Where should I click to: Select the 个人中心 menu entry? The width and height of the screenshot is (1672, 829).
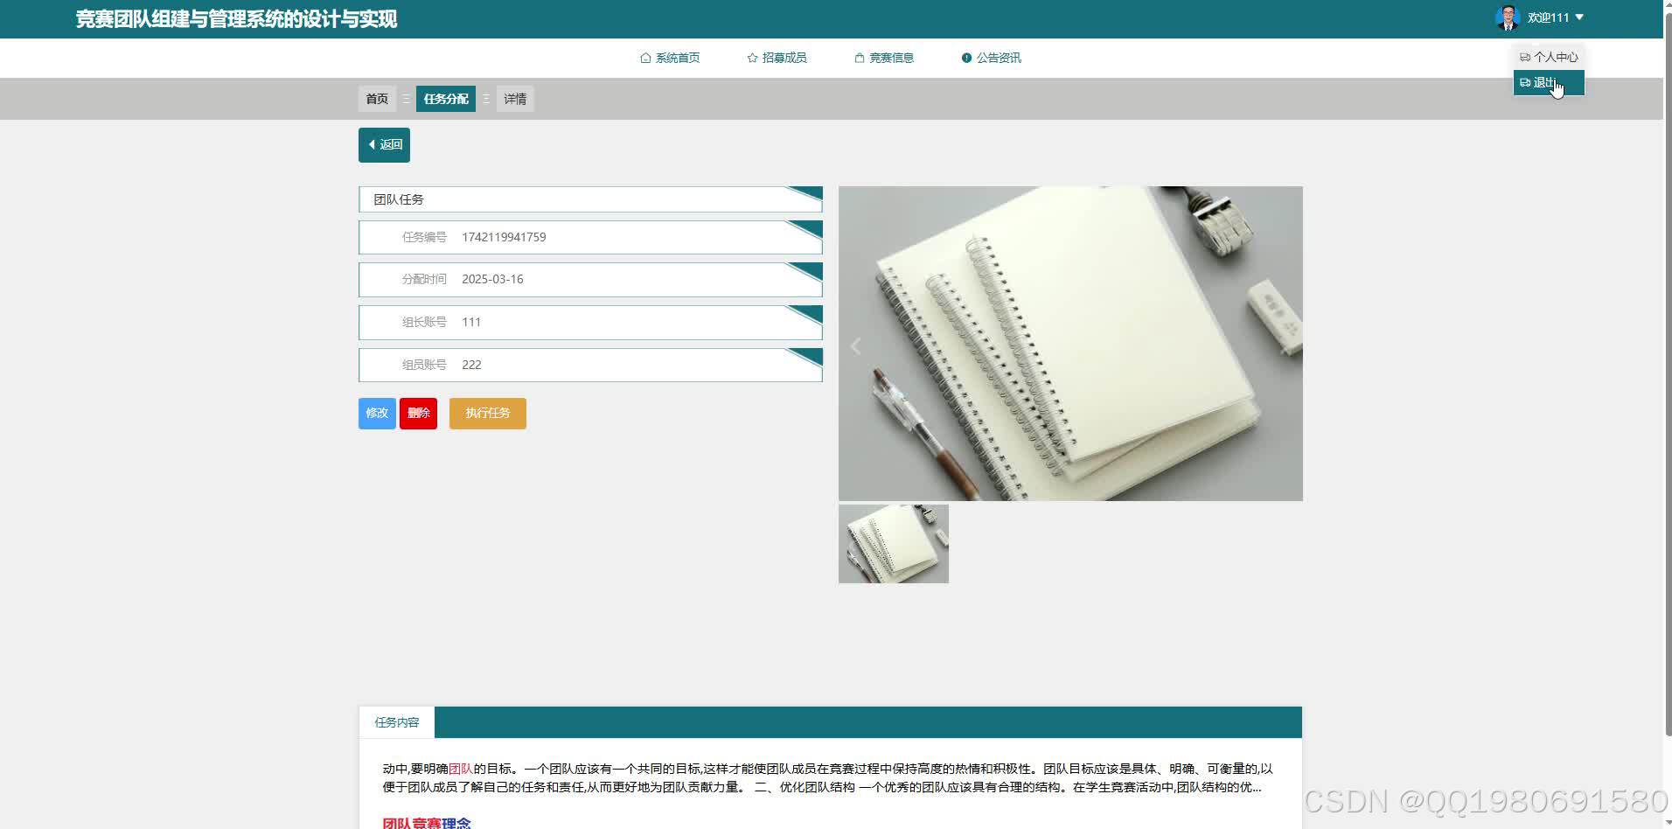pyautogui.click(x=1555, y=56)
